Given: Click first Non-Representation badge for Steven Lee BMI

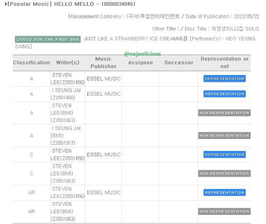Looking at the screenshot, I should pos(224,113).
